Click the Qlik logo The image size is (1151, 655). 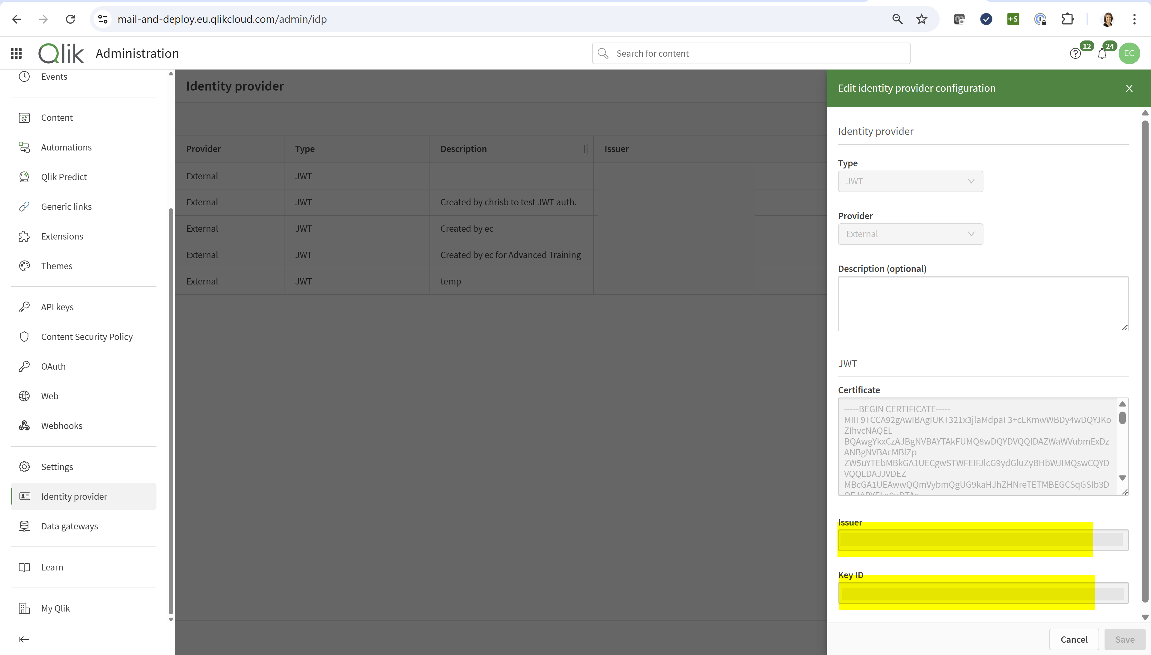coord(61,54)
